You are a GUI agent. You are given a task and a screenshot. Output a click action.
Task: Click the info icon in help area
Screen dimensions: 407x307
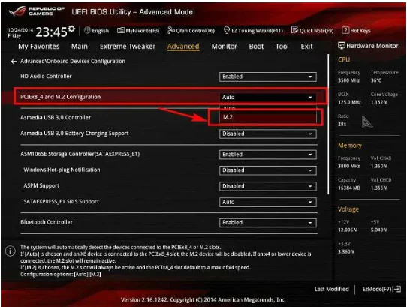click(x=10, y=251)
